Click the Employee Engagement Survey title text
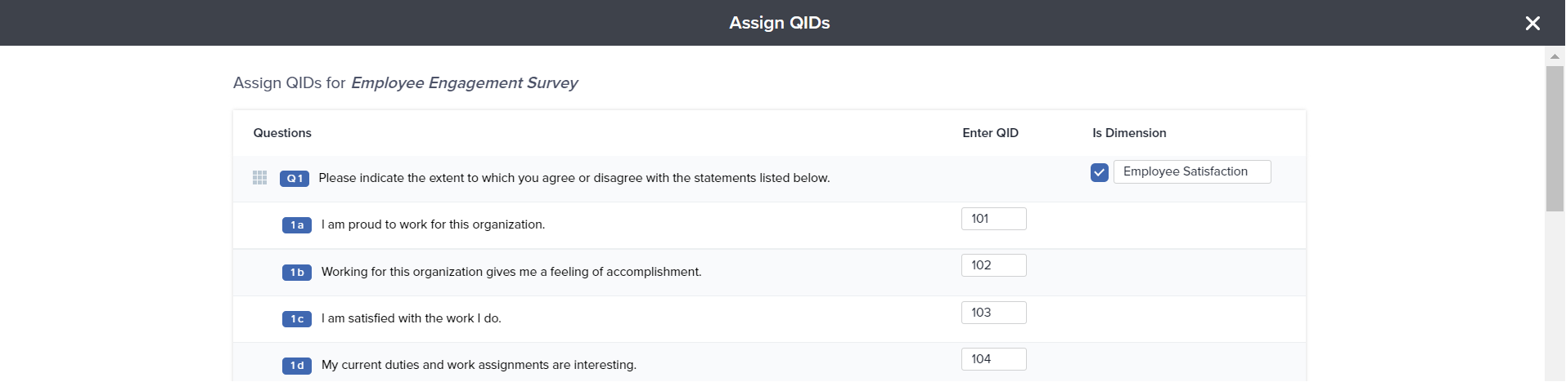The width and height of the screenshot is (1566, 382). coord(464,83)
